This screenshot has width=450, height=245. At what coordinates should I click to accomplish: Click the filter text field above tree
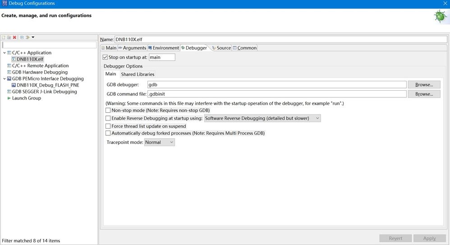49,45
